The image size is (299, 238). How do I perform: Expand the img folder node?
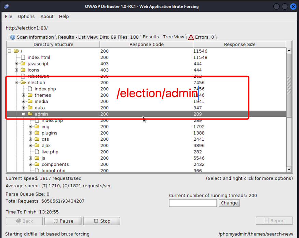(30, 127)
